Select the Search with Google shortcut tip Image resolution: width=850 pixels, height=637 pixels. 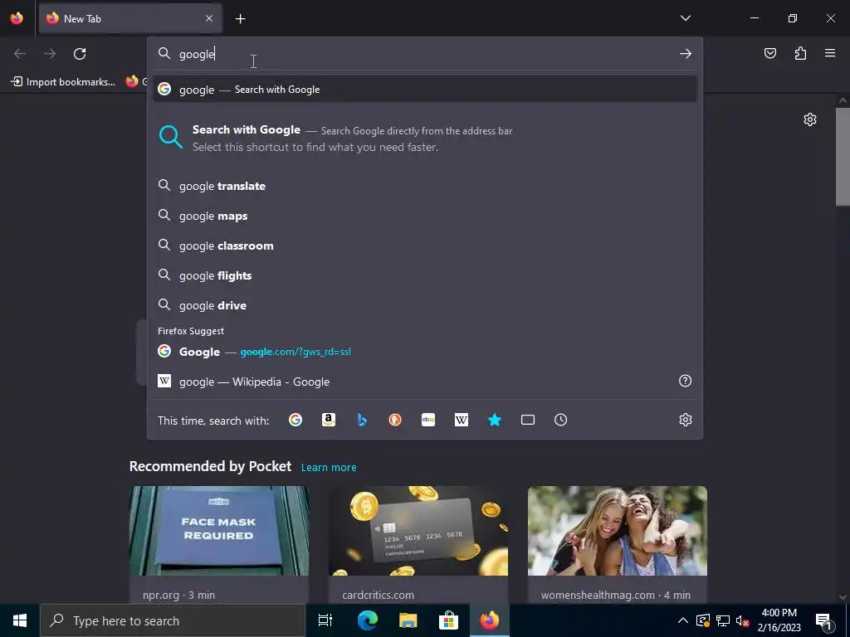(x=425, y=139)
